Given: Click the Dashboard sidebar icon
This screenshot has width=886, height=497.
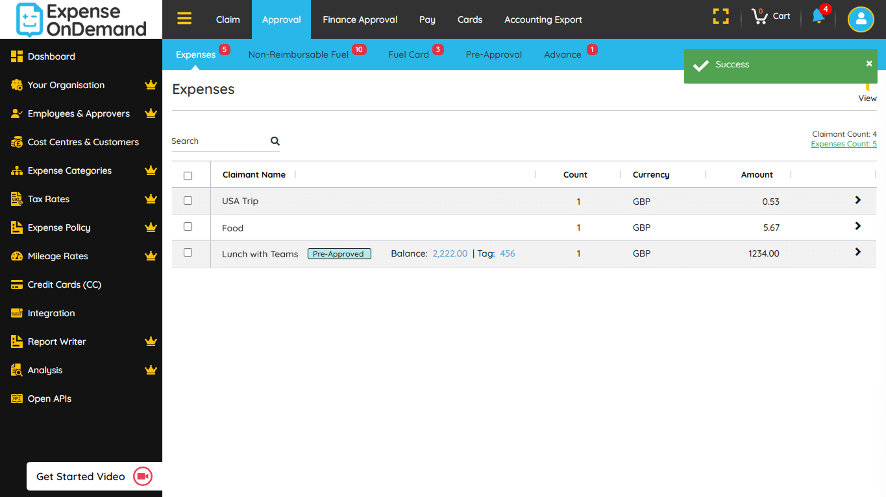Looking at the screenshot, I should click(x=17, y=56).
